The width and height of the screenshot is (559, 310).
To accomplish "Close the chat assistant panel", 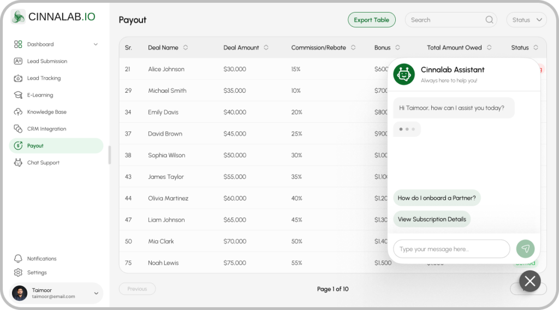I will pyautogui.click(x=530, y=281).
